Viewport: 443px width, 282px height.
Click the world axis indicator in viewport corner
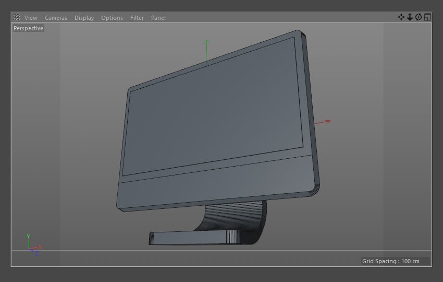pos(34,245)
